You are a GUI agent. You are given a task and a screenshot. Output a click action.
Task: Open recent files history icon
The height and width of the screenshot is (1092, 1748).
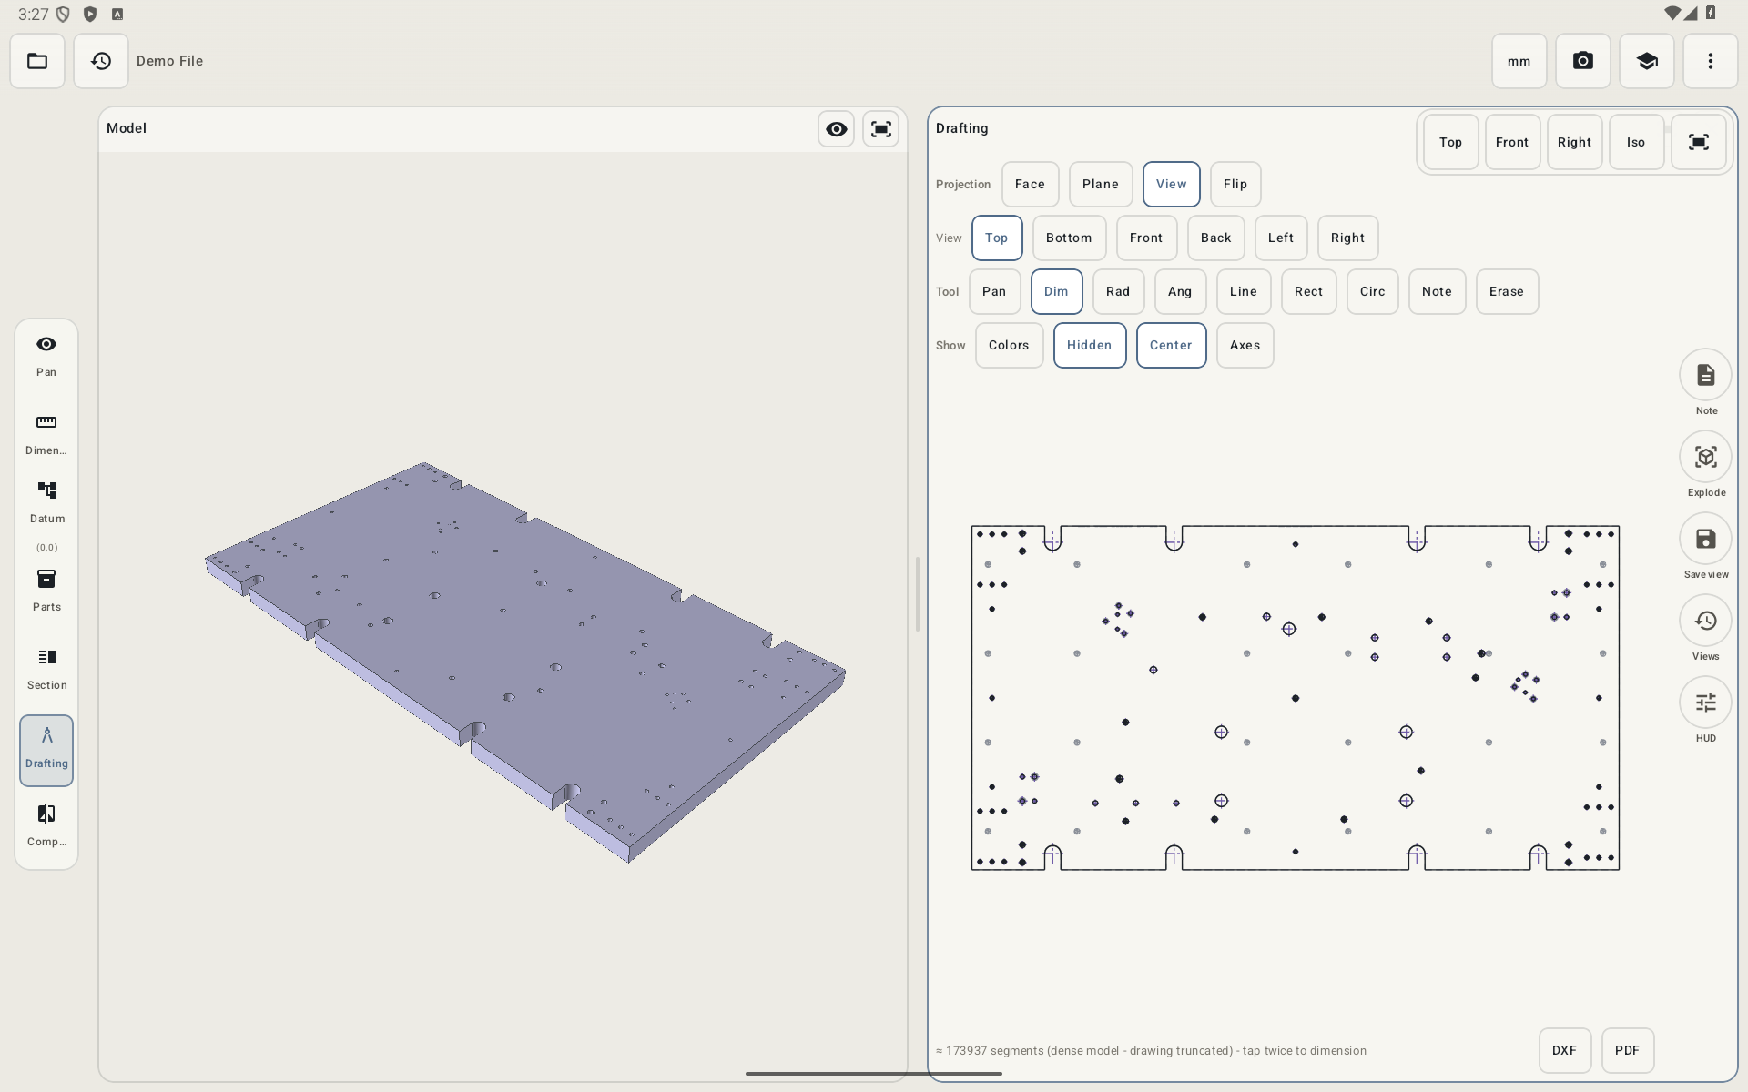(101, 61)
